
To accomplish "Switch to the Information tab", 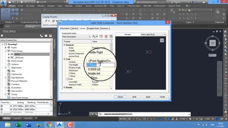I will (65, 28).
